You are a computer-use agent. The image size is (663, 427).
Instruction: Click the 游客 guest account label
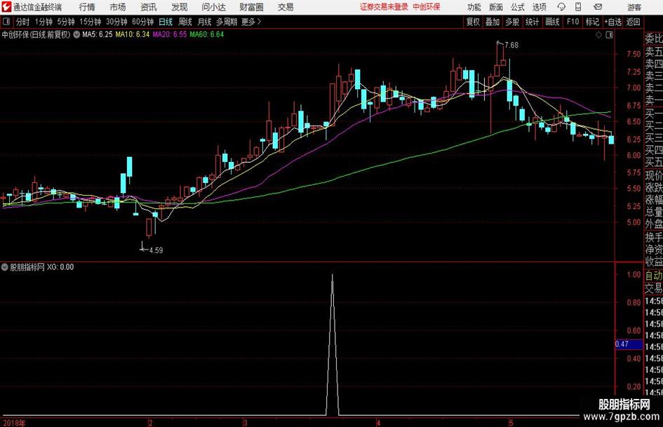[634, 7]
